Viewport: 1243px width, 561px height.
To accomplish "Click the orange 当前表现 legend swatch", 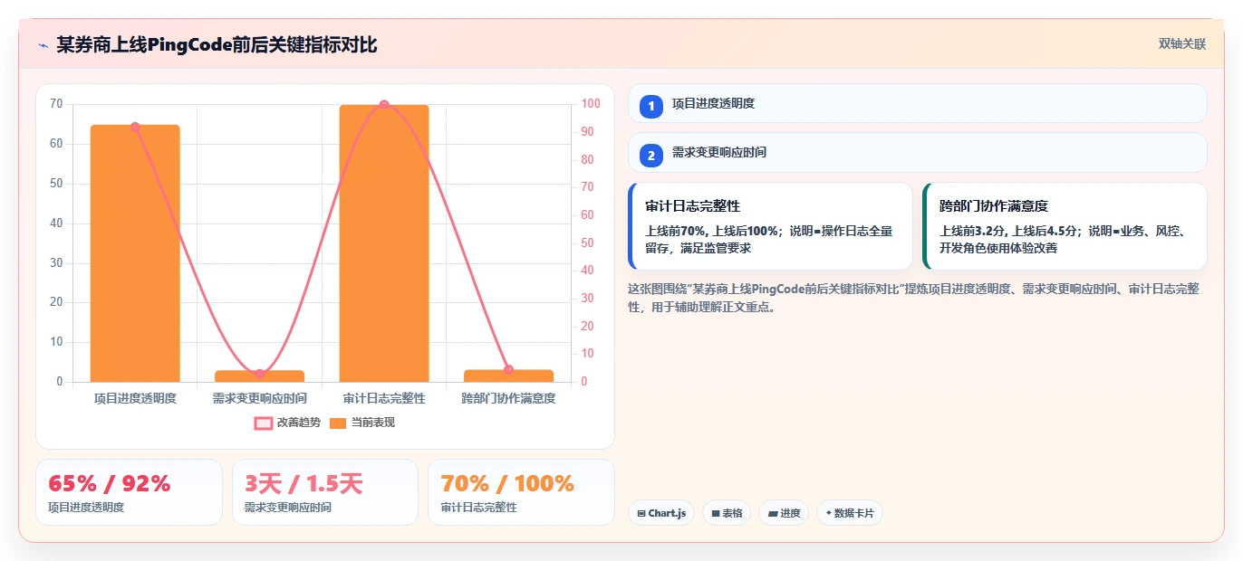I will 338,423.
